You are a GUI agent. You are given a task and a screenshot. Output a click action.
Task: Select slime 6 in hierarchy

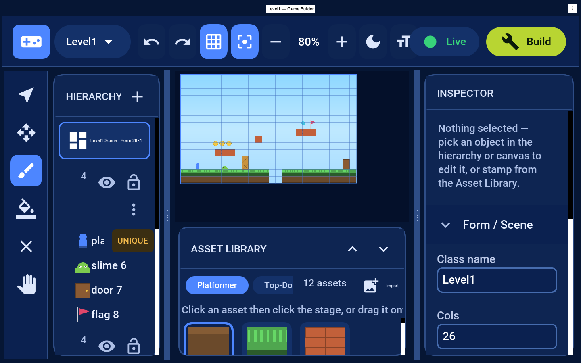[102, 265]
